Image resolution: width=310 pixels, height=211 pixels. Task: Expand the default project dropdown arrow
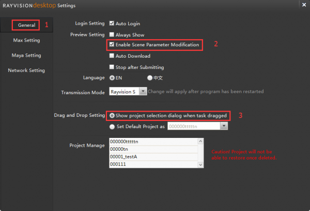[224, 126]
